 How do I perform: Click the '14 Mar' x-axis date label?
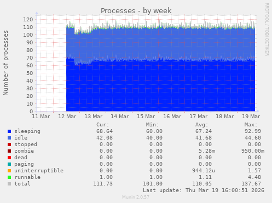click(120, 117)
